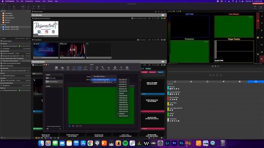Open the Audio icon in preferences toolbar
The width and height of the screenshot is (264, 148).
(109, 68)
